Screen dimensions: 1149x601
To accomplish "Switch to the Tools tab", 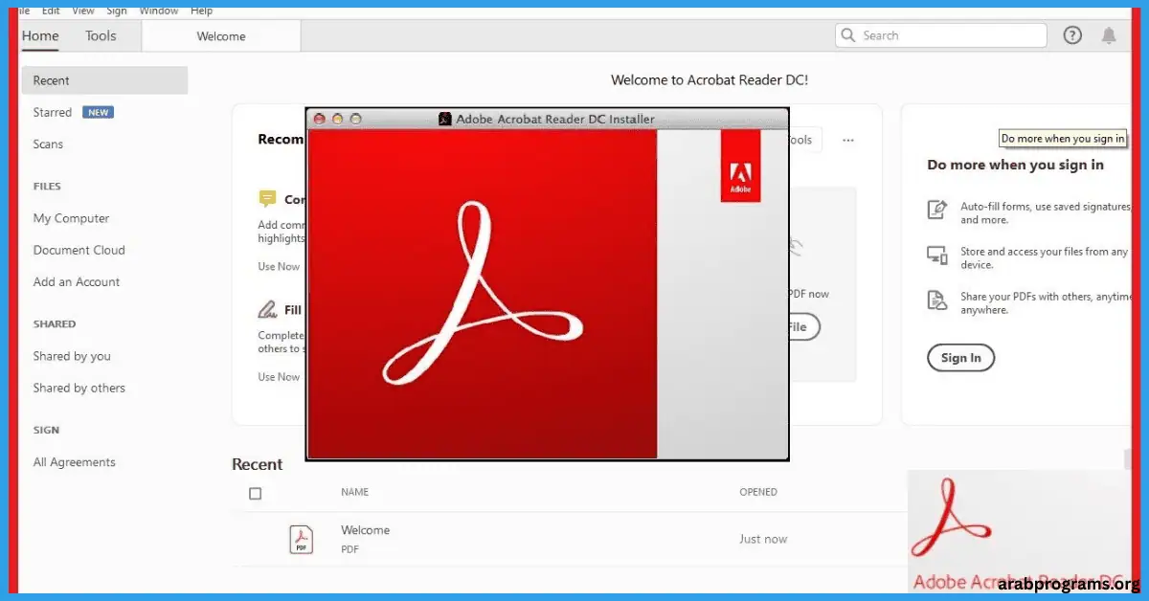I will [x=101, y=35].
